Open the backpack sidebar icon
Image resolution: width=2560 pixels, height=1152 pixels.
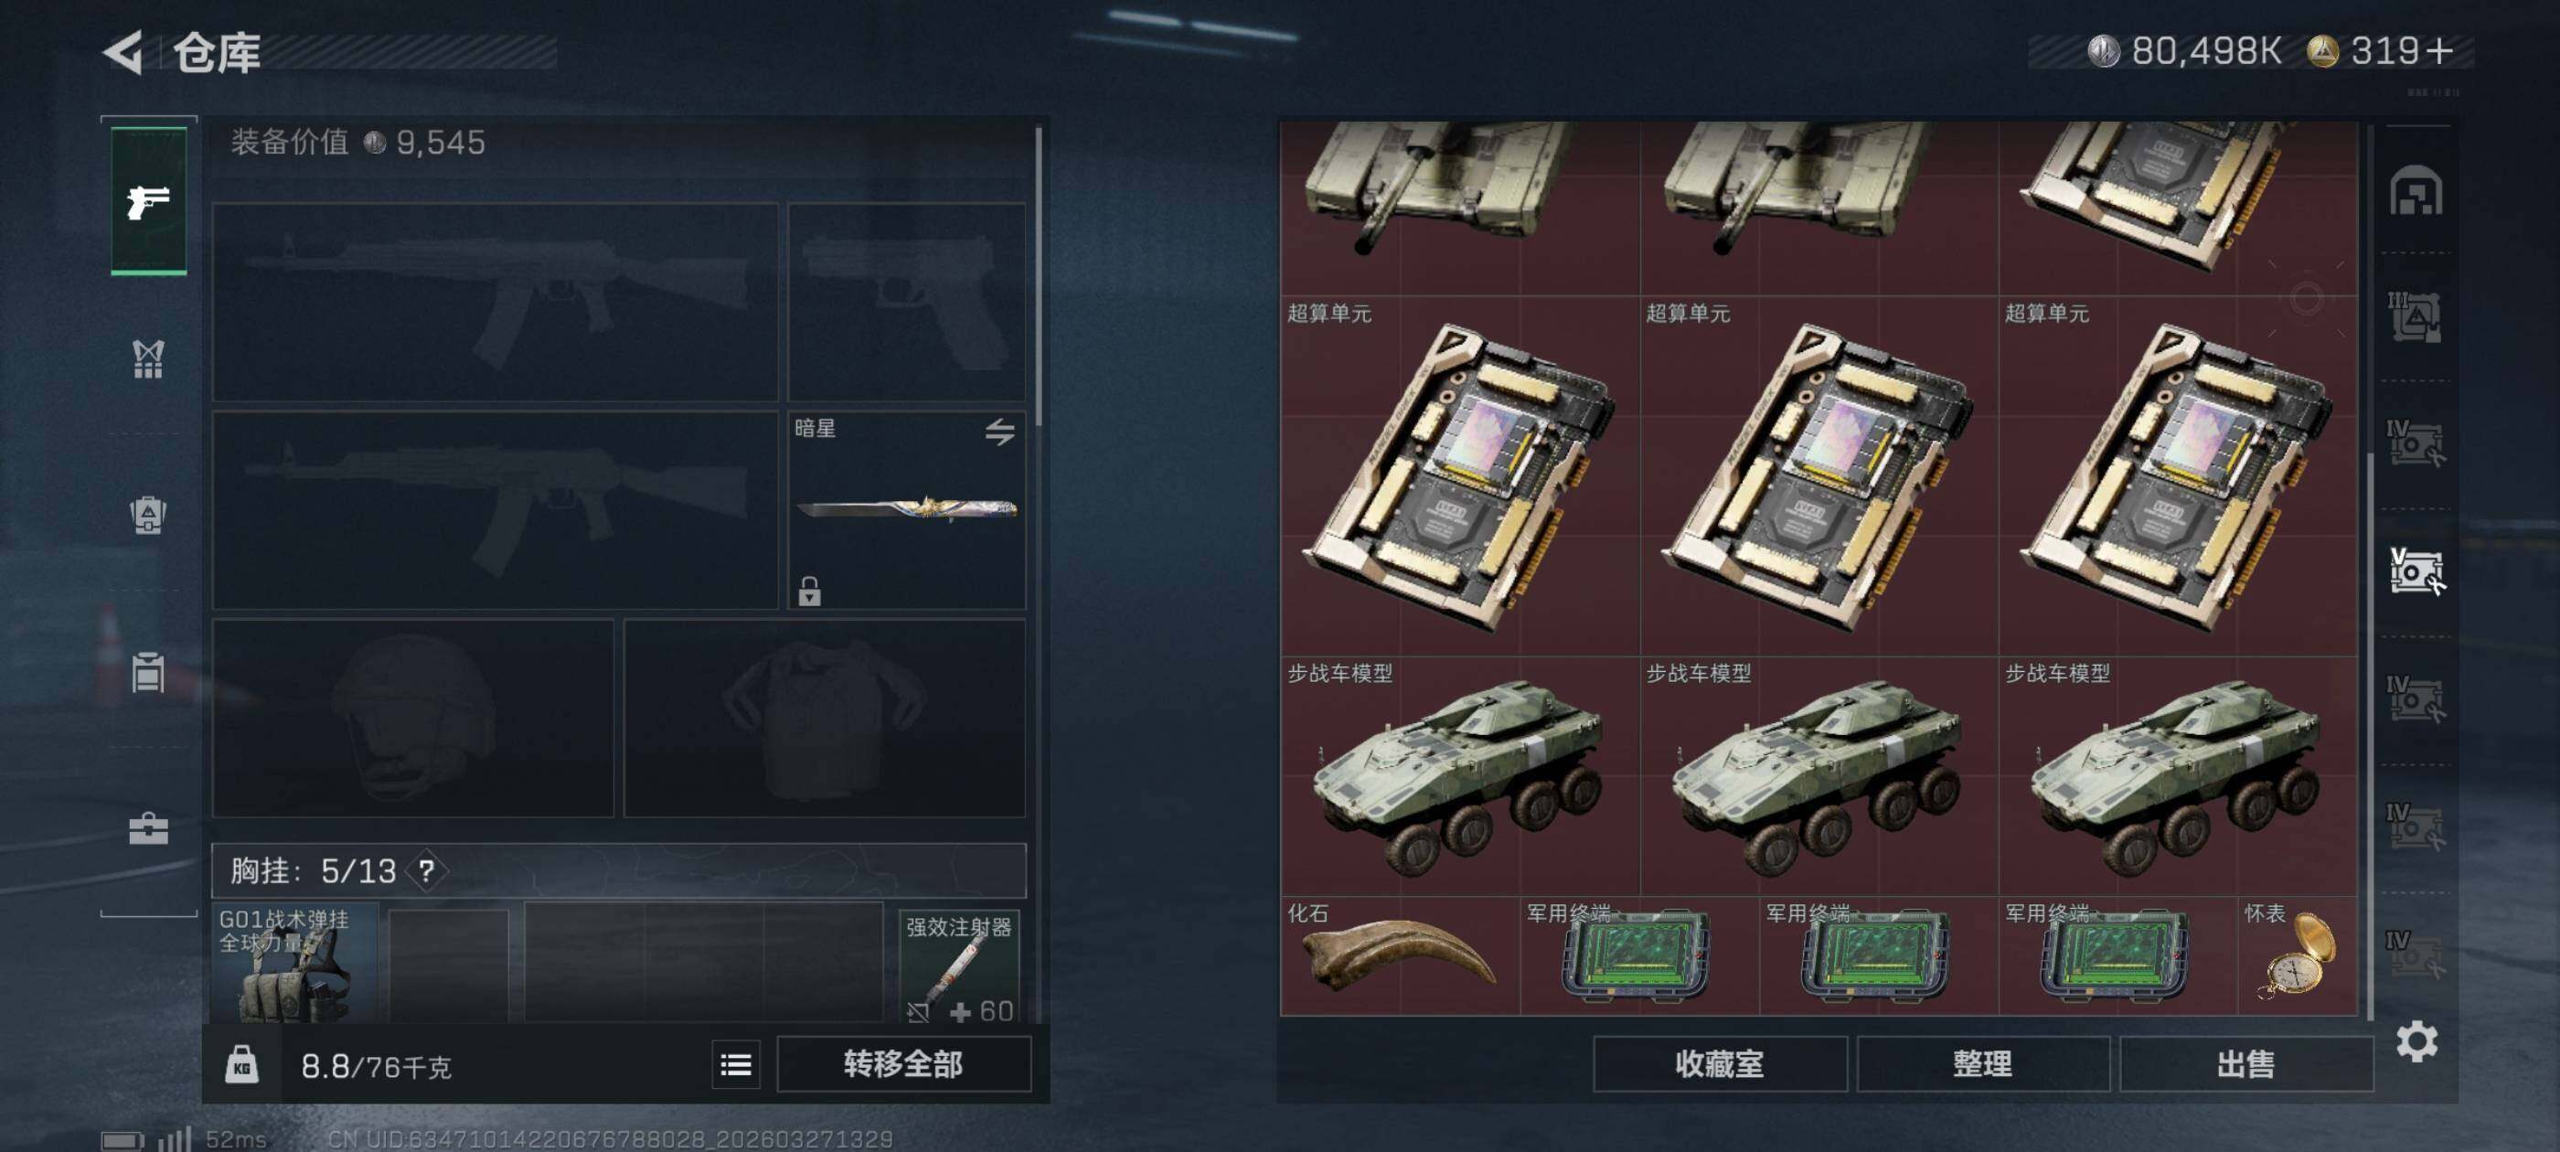click(x=148, y=514)
